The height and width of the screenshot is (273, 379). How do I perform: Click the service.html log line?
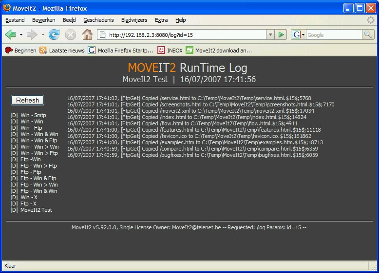click(x=189, y=98)
